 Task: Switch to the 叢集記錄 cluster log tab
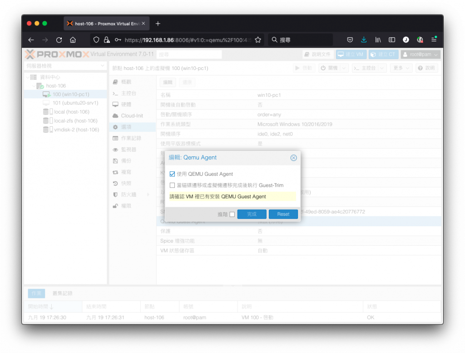63,293
